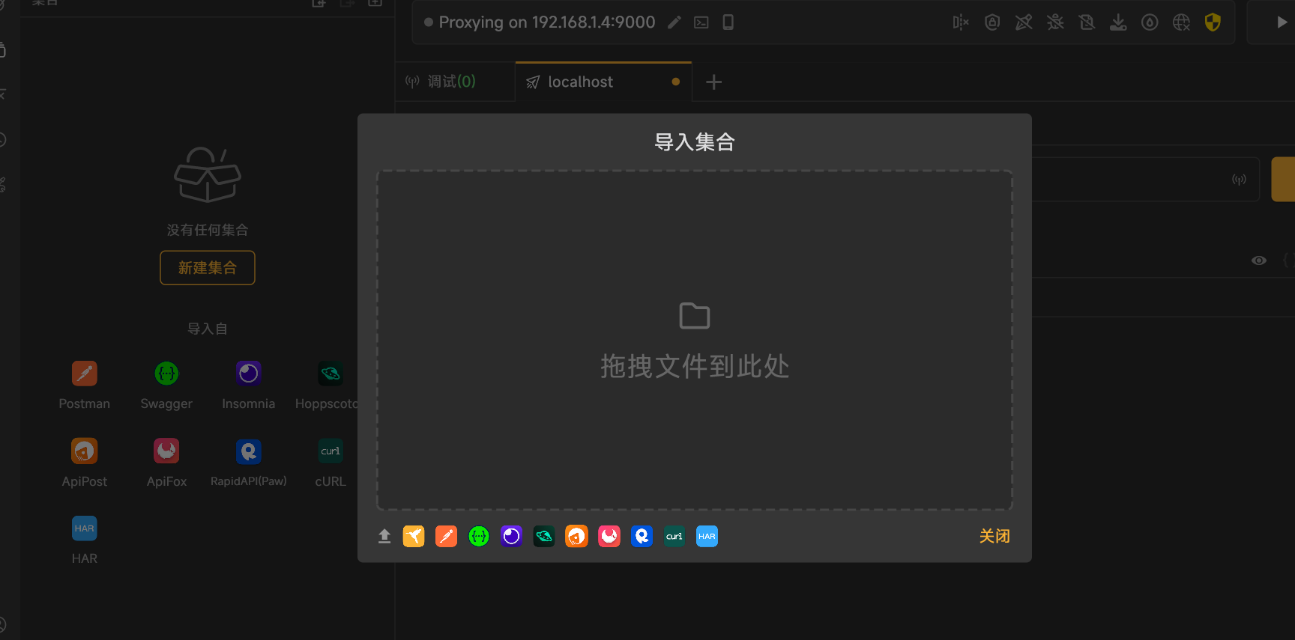Import from ApiPost in sidebar
The height and width of the screenshot is (640, 1295).
85,463
